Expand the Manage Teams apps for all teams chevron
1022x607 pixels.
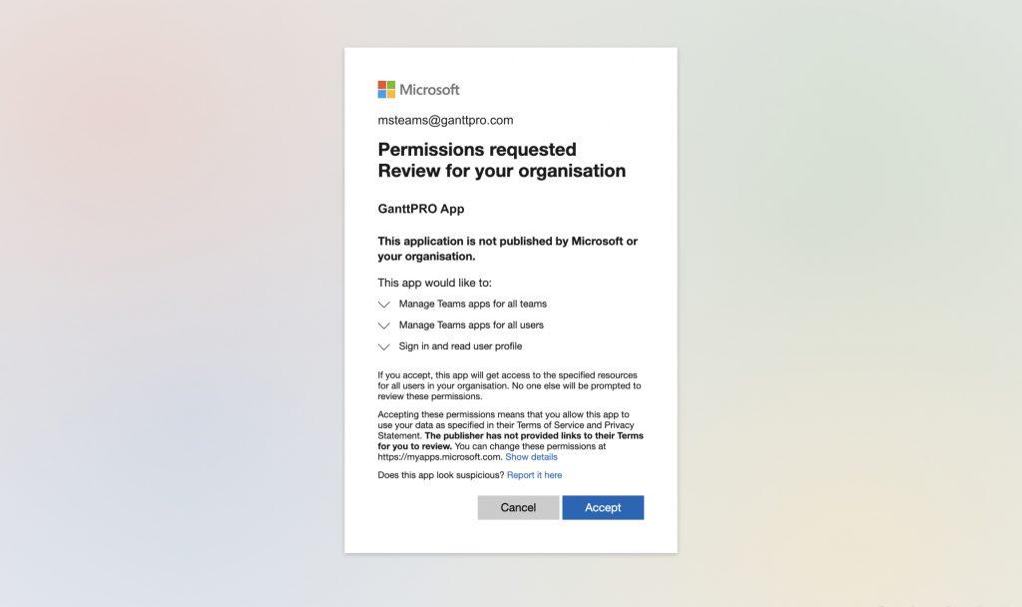(384, 304)
